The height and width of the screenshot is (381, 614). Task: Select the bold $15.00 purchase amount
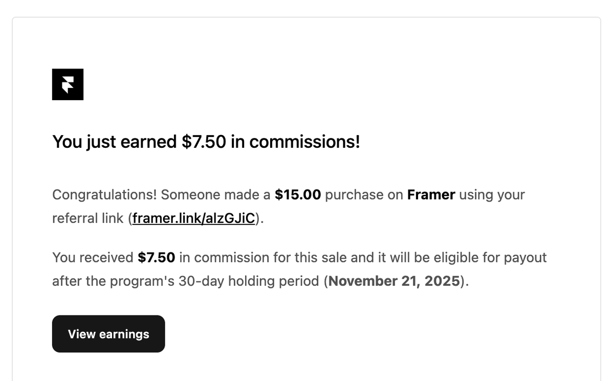[298, 195]
